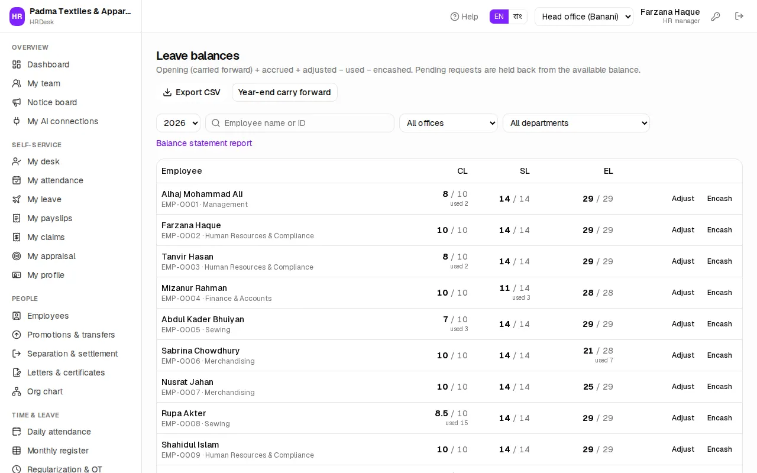Click the Regularization & OT clock icon
757x473 pixels.
click(x=17, y=469)
